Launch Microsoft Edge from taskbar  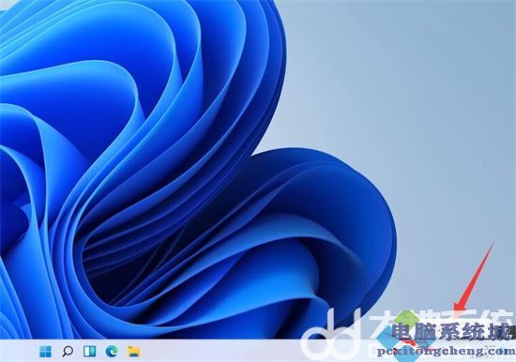click(x=112, y=351)
